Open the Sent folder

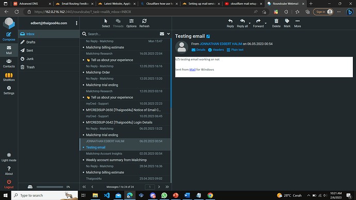[49, 51]
